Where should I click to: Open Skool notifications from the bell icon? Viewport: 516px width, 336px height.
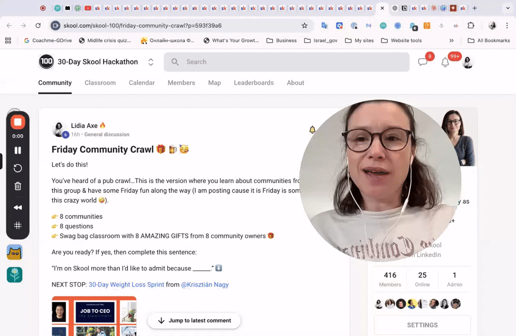[x=445, y=62]
